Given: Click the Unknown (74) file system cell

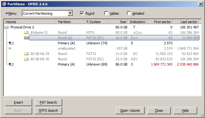Looking at the screenshot, I should pos(97,43).
